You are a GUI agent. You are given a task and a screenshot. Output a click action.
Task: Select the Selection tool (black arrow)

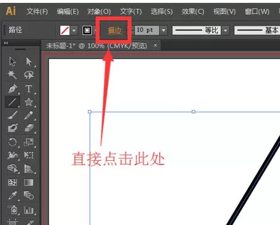pyautogui.click(x=13, y=61)
